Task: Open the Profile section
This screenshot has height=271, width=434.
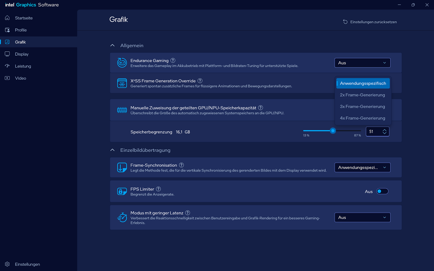Action: point(38,30)
